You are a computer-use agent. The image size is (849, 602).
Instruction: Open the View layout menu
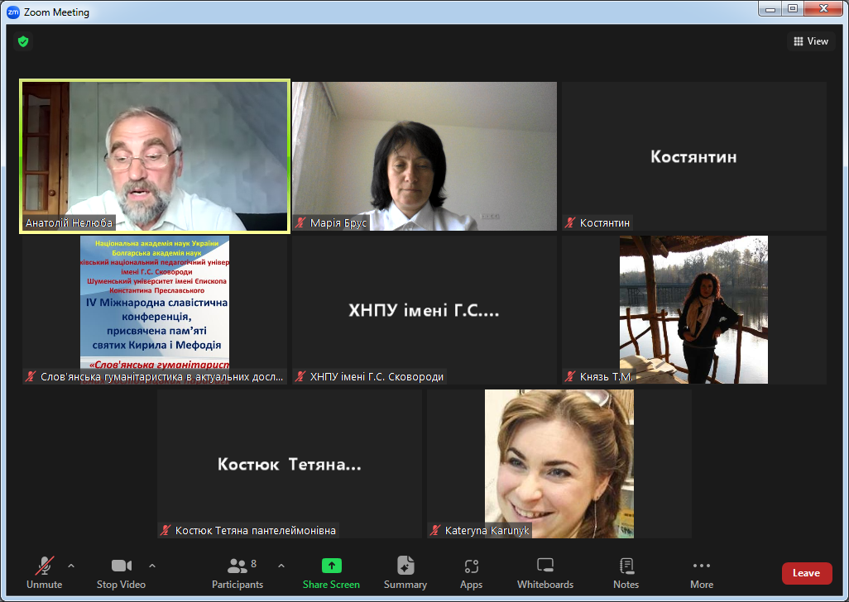point(811,41)
